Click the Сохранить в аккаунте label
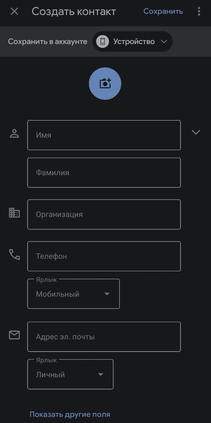 (48, 42)
